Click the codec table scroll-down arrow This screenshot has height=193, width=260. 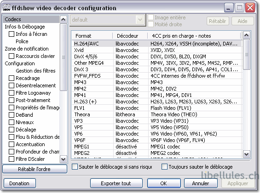coord(246,154)
